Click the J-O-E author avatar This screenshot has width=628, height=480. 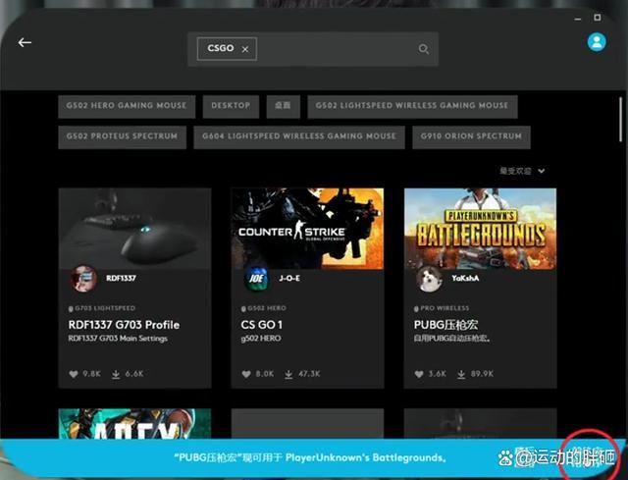256,279
